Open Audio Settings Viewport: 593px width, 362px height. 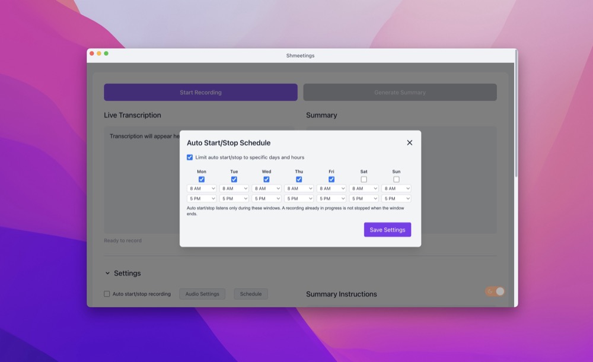click(x=202, y=294)
